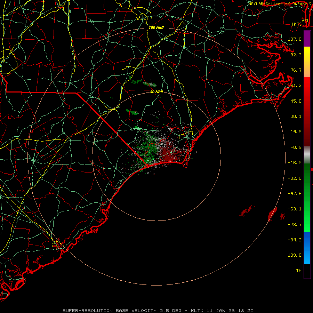Viewport: 313px width, 313px height.
Task: Click the -16.5 legend value
Action: coord(295,163)
